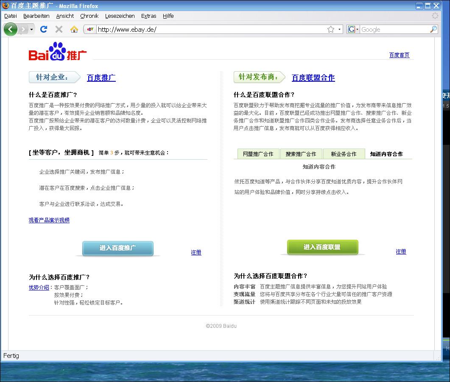Click the green 进入百度联盟 button
This screenshot has height=382, width=450.
pyautogui.click(x=322, y=247)
